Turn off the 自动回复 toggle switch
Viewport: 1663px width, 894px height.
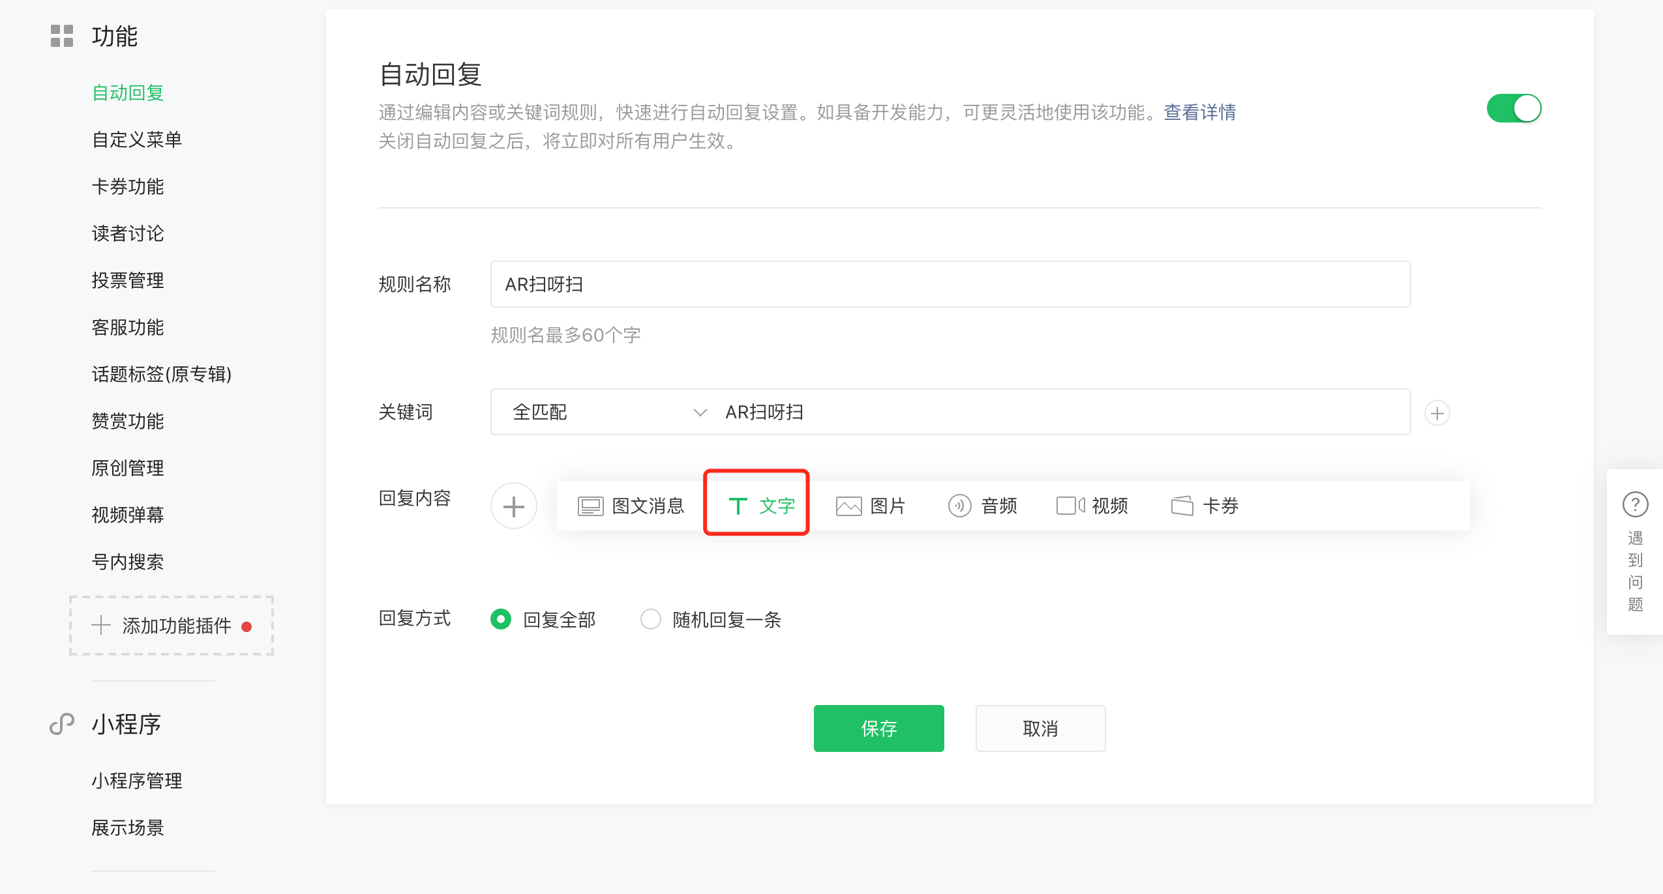click(x=1514, y=109)
